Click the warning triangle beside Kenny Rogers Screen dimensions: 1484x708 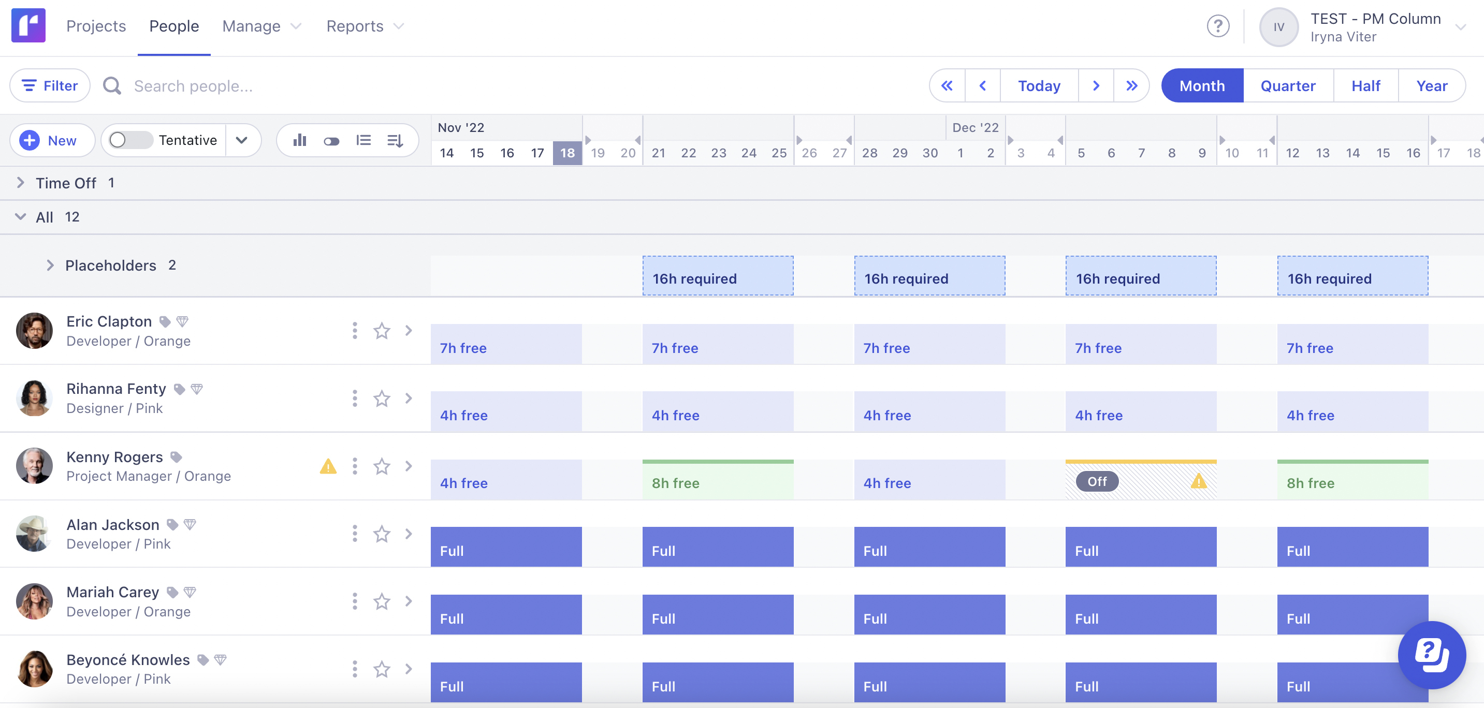[x=328, y=466]
